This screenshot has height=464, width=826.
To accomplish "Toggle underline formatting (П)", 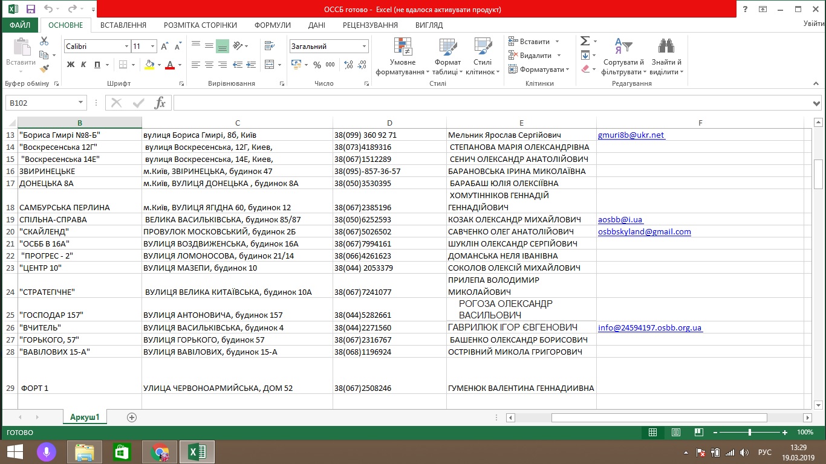I will [x=97, y=65].
